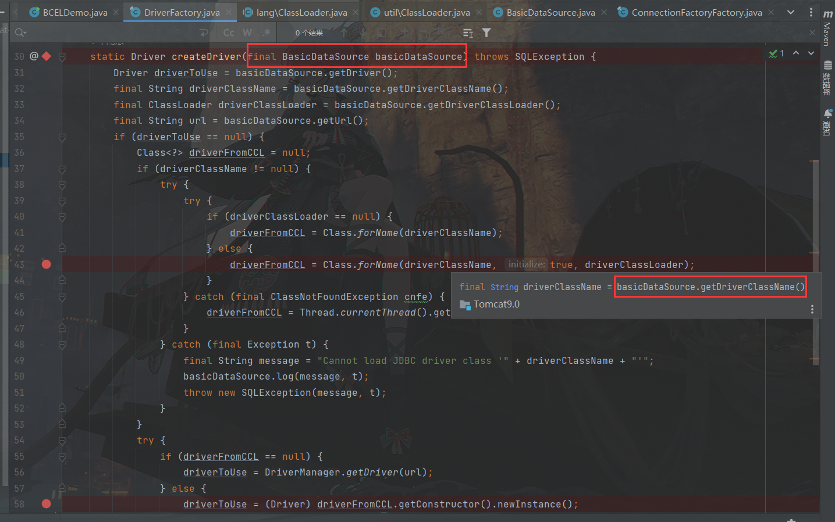
Task: Click the search filter funnel icon
Action: (486, 33)
